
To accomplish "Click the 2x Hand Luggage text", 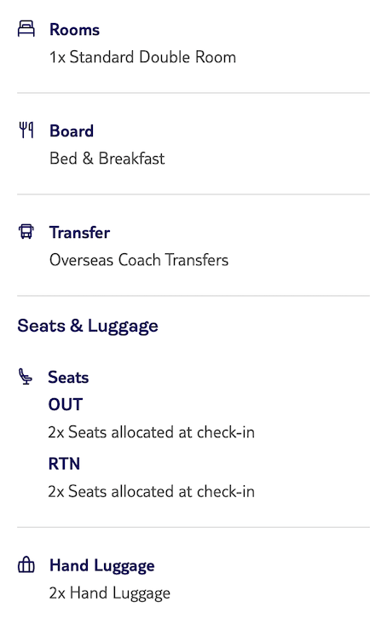I will point(110,593).
